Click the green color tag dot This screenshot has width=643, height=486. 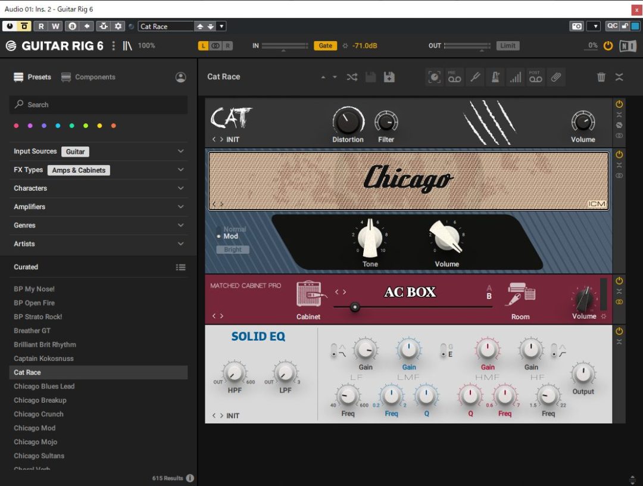click(72, 126)
